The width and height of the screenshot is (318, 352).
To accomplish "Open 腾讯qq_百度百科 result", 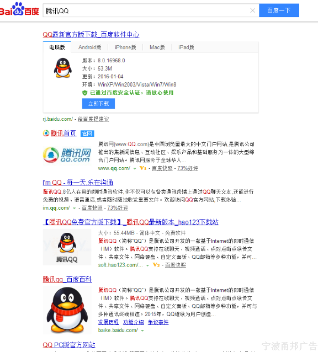I will point(67,279).
